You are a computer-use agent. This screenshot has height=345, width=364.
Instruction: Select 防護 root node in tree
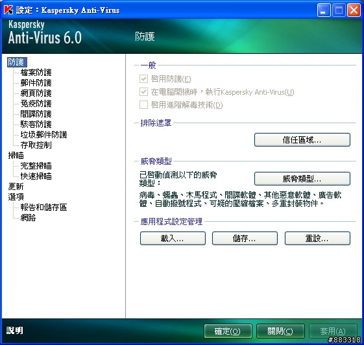[x=17, y=62]
